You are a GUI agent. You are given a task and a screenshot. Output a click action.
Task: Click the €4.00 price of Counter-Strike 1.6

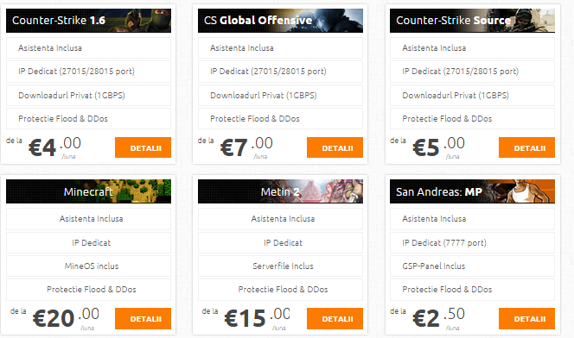pos(54,147)
